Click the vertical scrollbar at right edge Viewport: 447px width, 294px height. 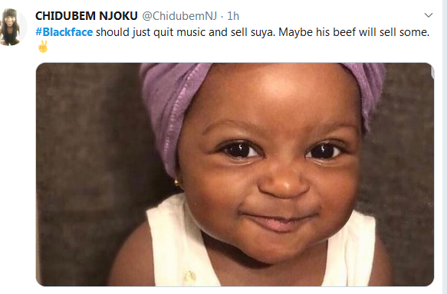445,147
